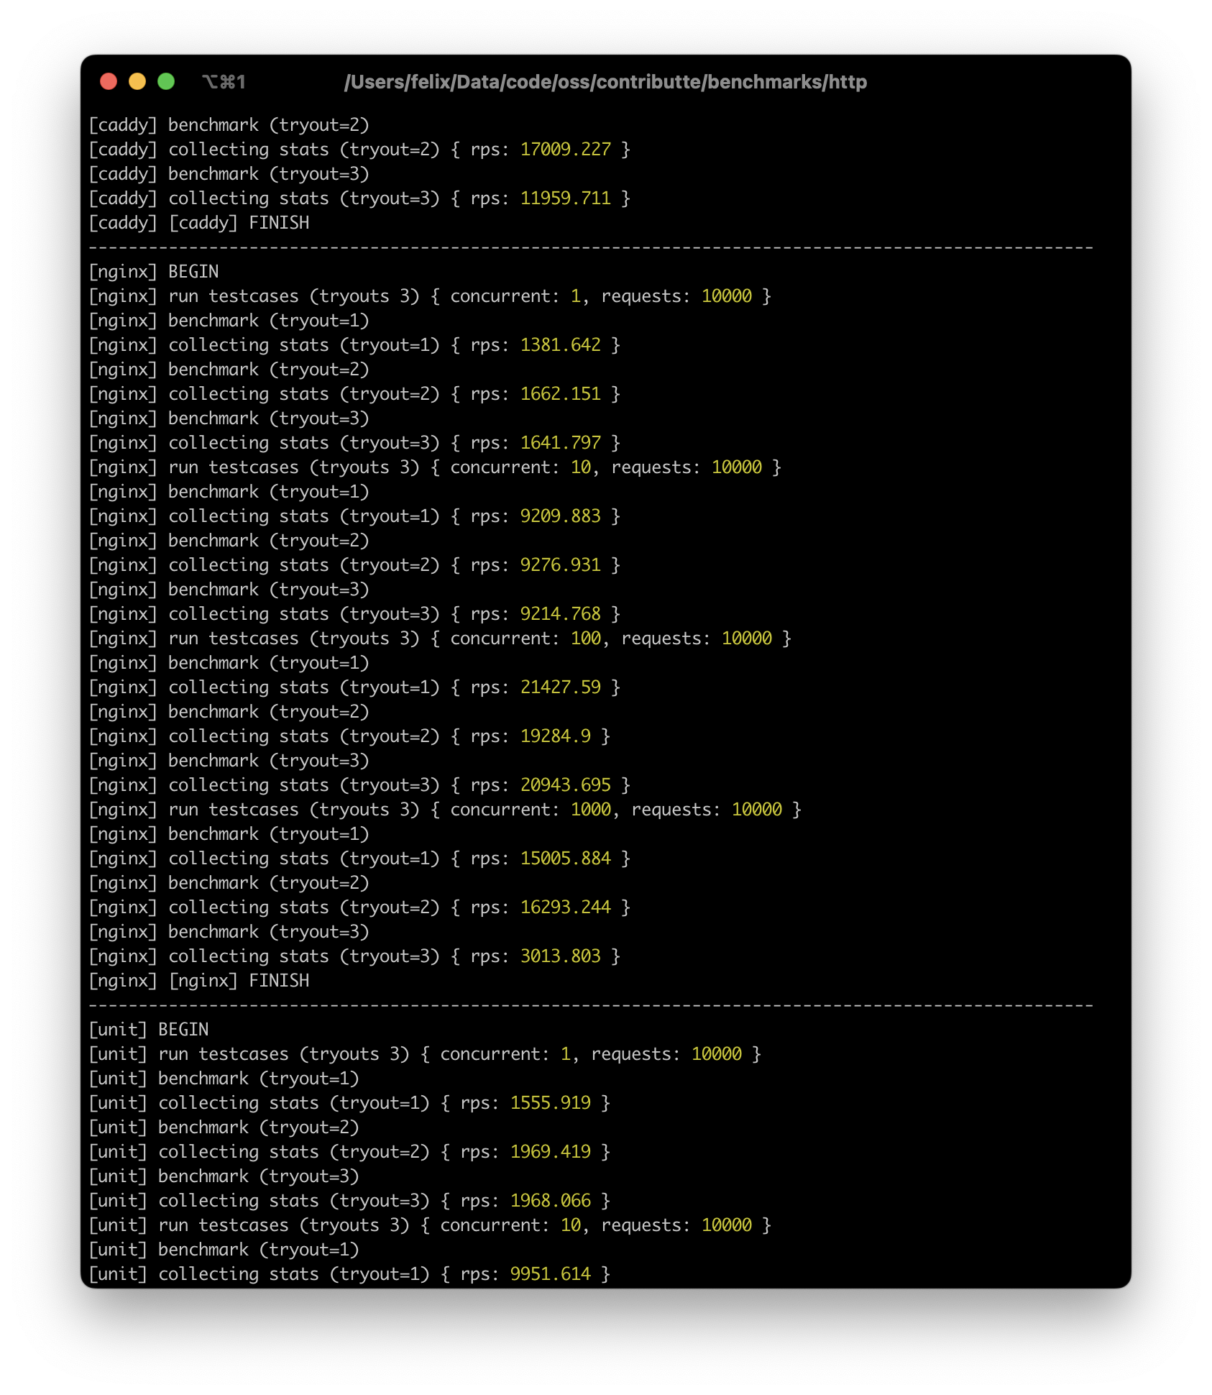Click the '[nginx] BEGIN' line
Screen dimensions: 1212x1395
tap(154, 272)
